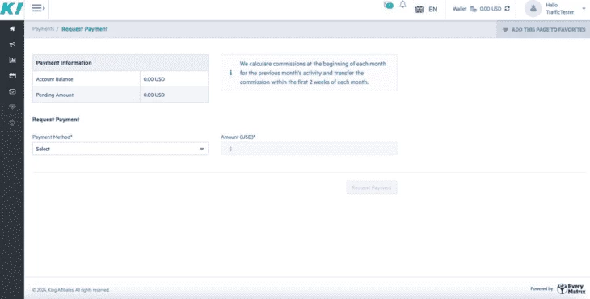Open the home icon in sidebar
The image size is (590, 299).
(x=12, y=28)
